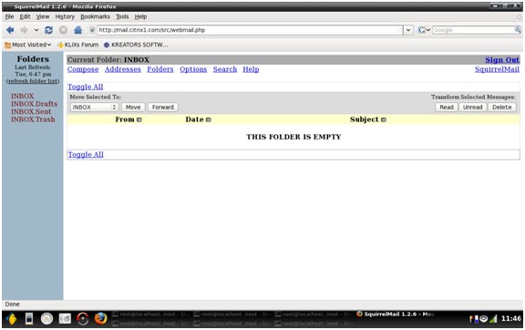Open the File menu
Viewport: 525px width, 330px height.
point(9,16)
